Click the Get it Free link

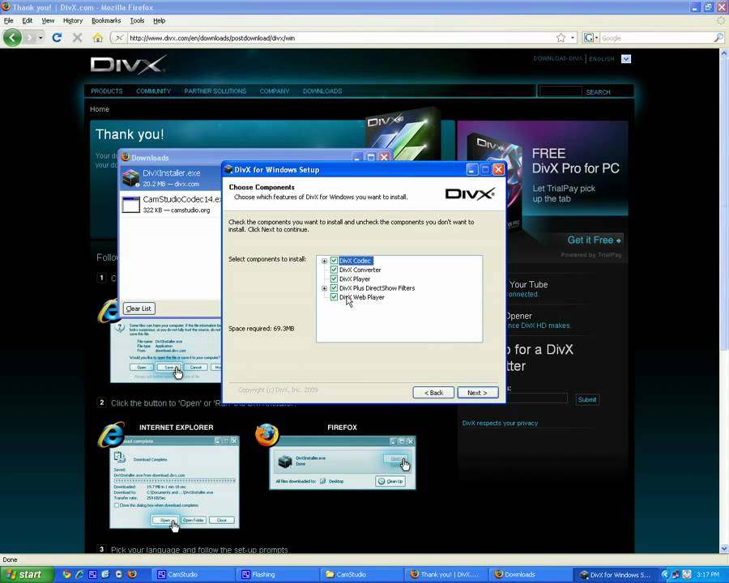(594, 240)
